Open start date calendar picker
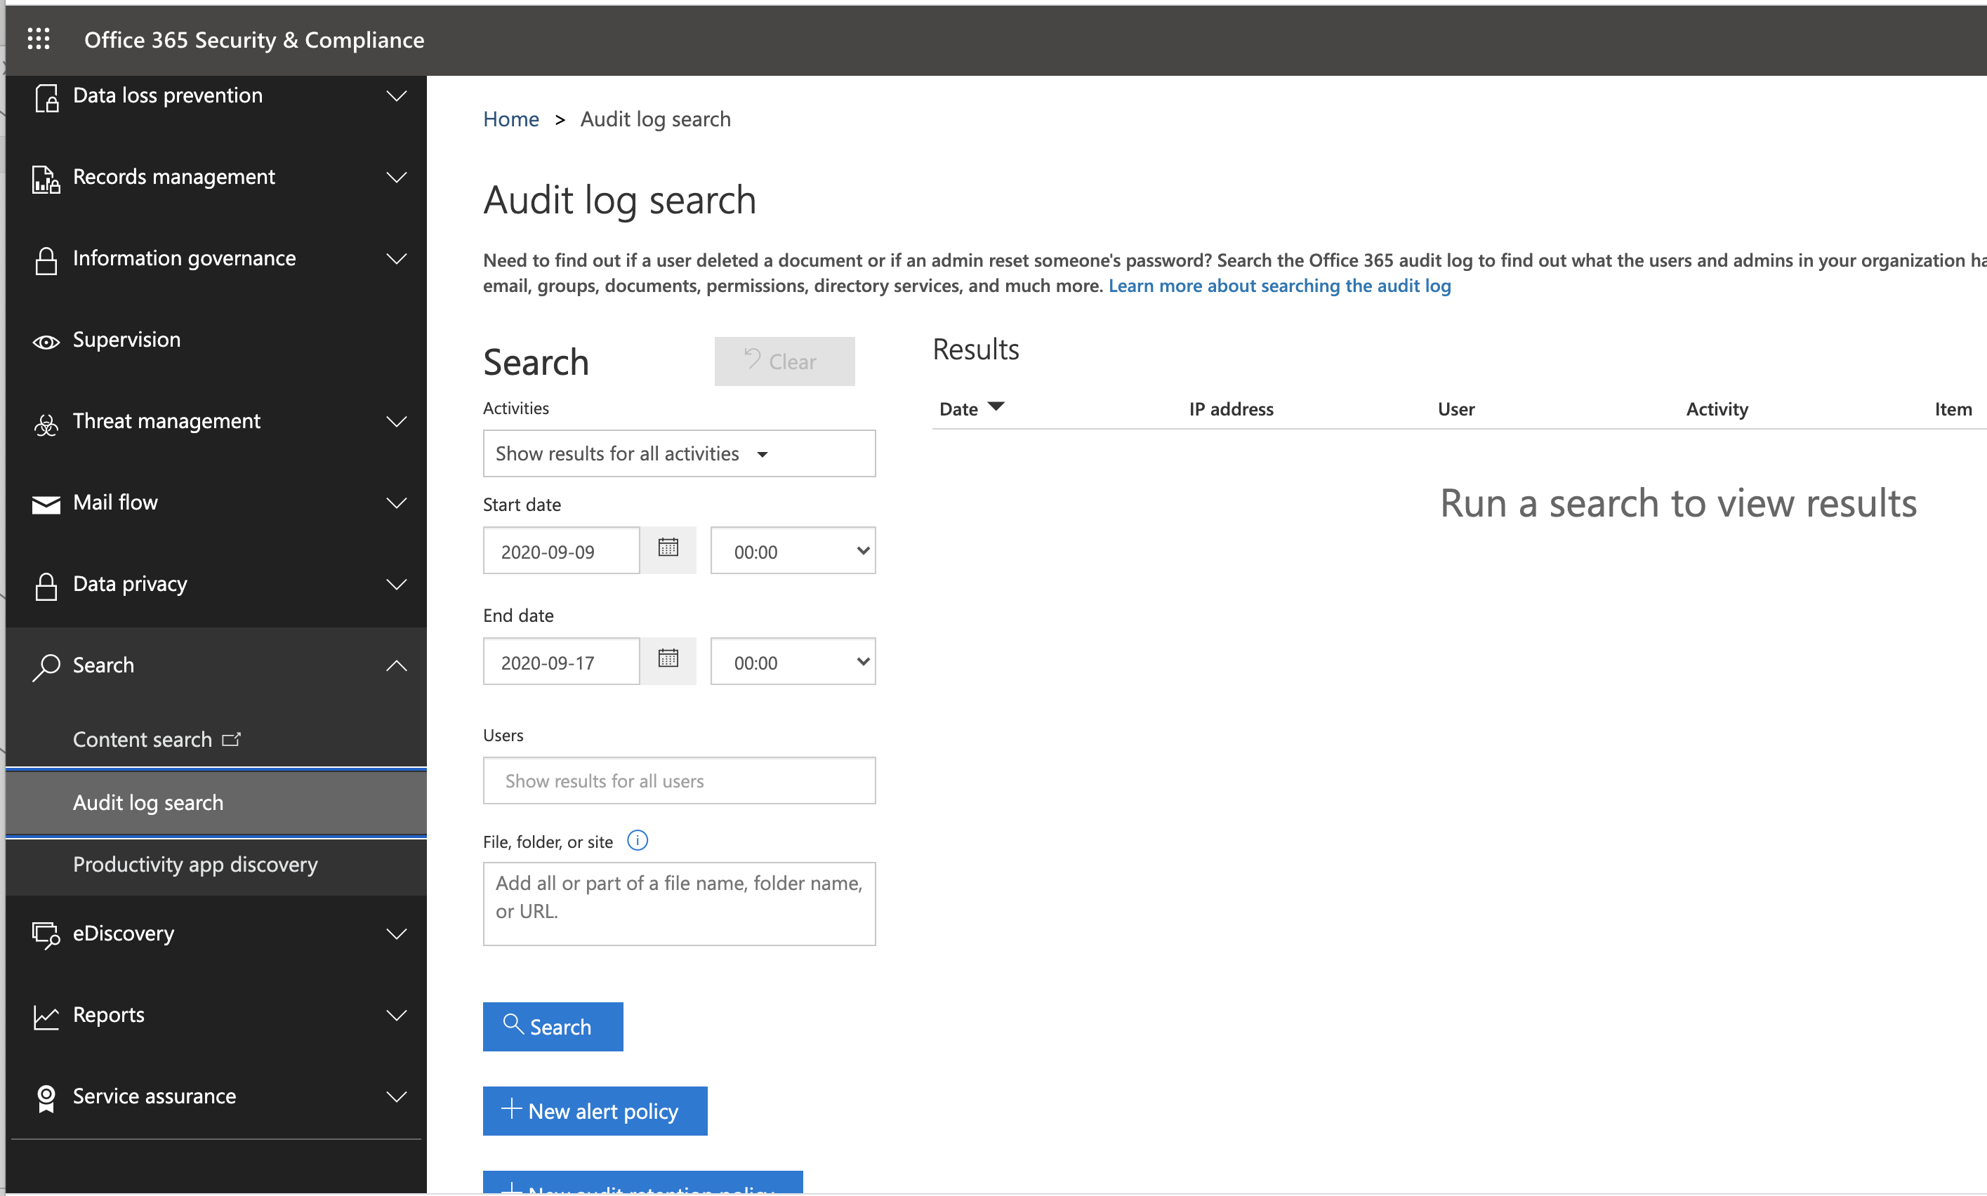The width and height of the screenshot is (1987, 1196). [668, 550]
